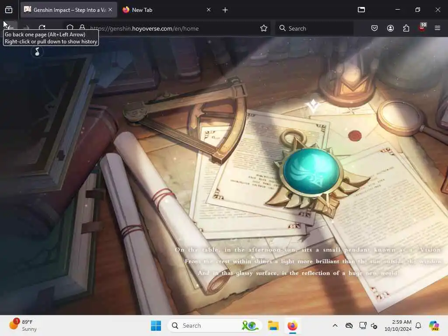Select Firefox icon on the taskbar
This screenshot has width=448, height=336.
[292, 325]
